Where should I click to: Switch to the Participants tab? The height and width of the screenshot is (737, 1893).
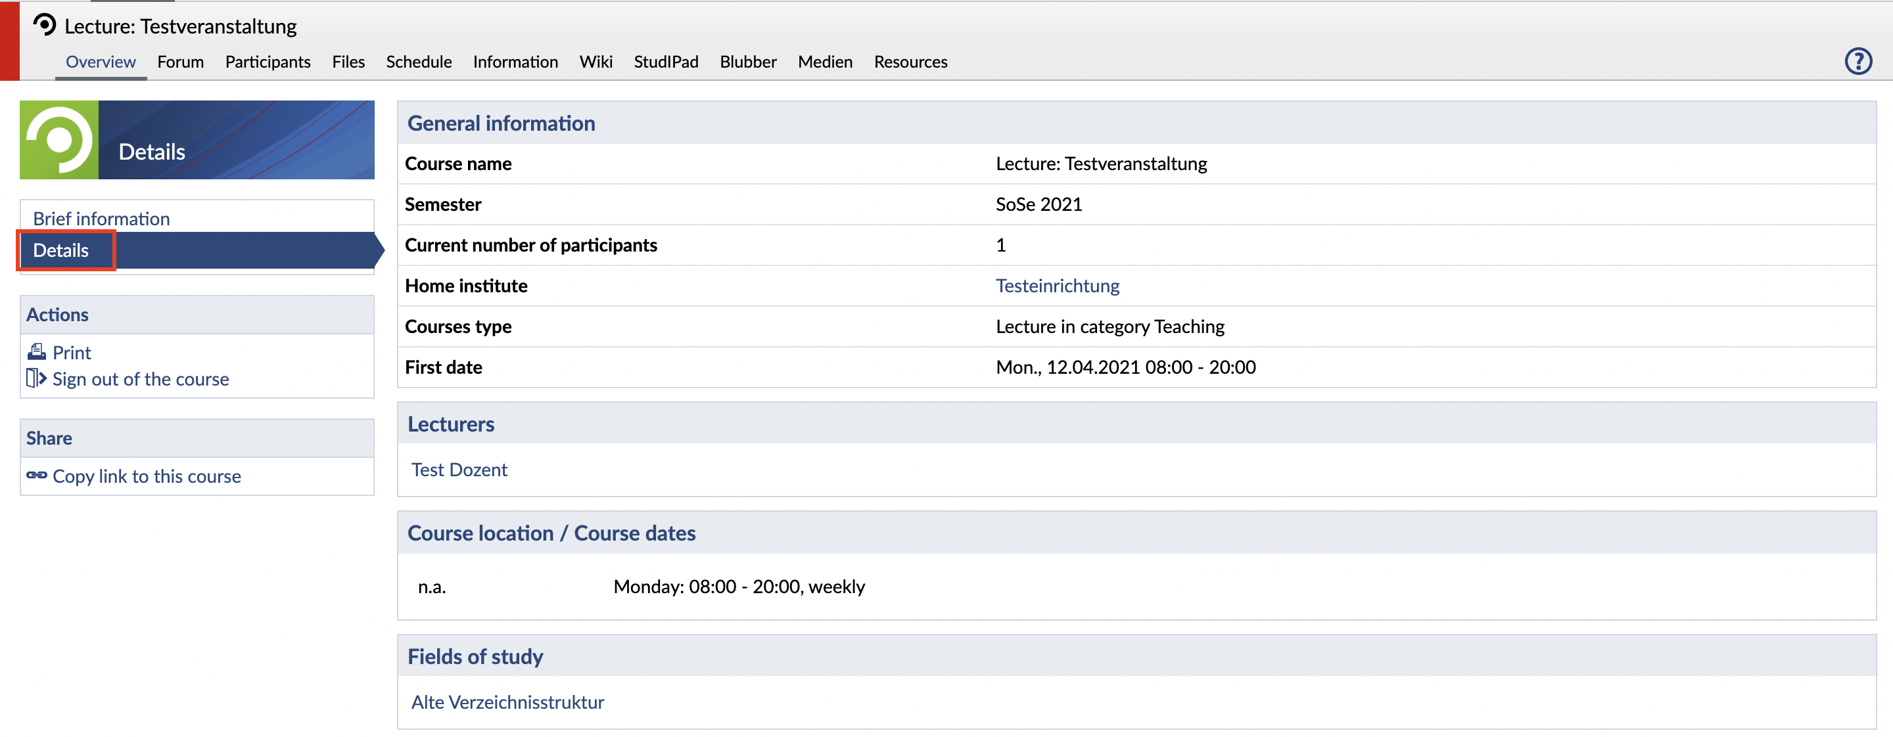[268, 62]
